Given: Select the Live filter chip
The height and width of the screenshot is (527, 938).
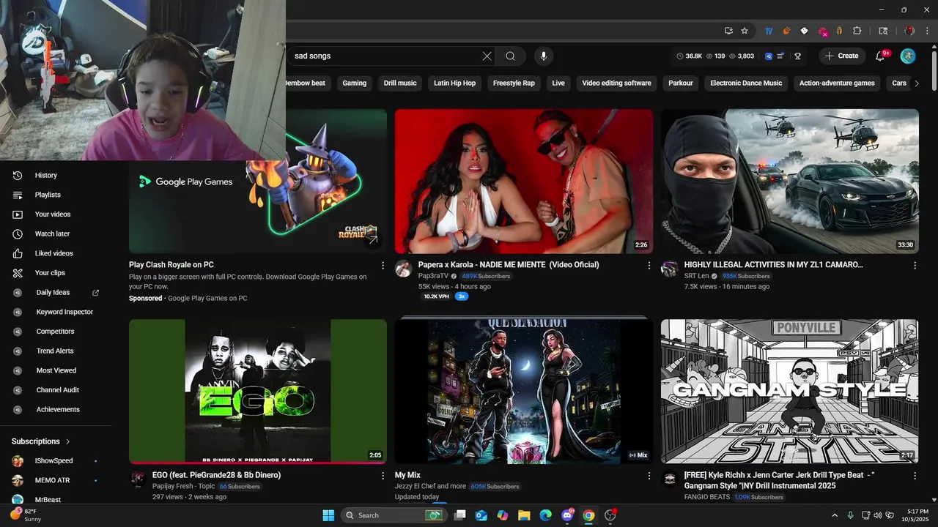Looking at the screenshot, I should [x=558, y=83].
